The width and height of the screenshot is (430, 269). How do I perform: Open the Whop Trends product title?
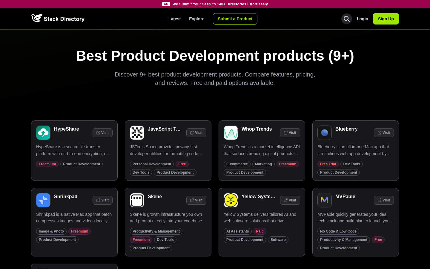257,129
